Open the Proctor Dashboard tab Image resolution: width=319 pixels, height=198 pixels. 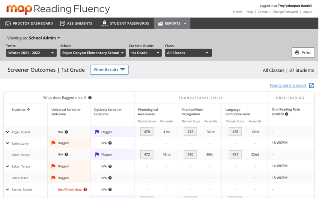coord(29,23)
